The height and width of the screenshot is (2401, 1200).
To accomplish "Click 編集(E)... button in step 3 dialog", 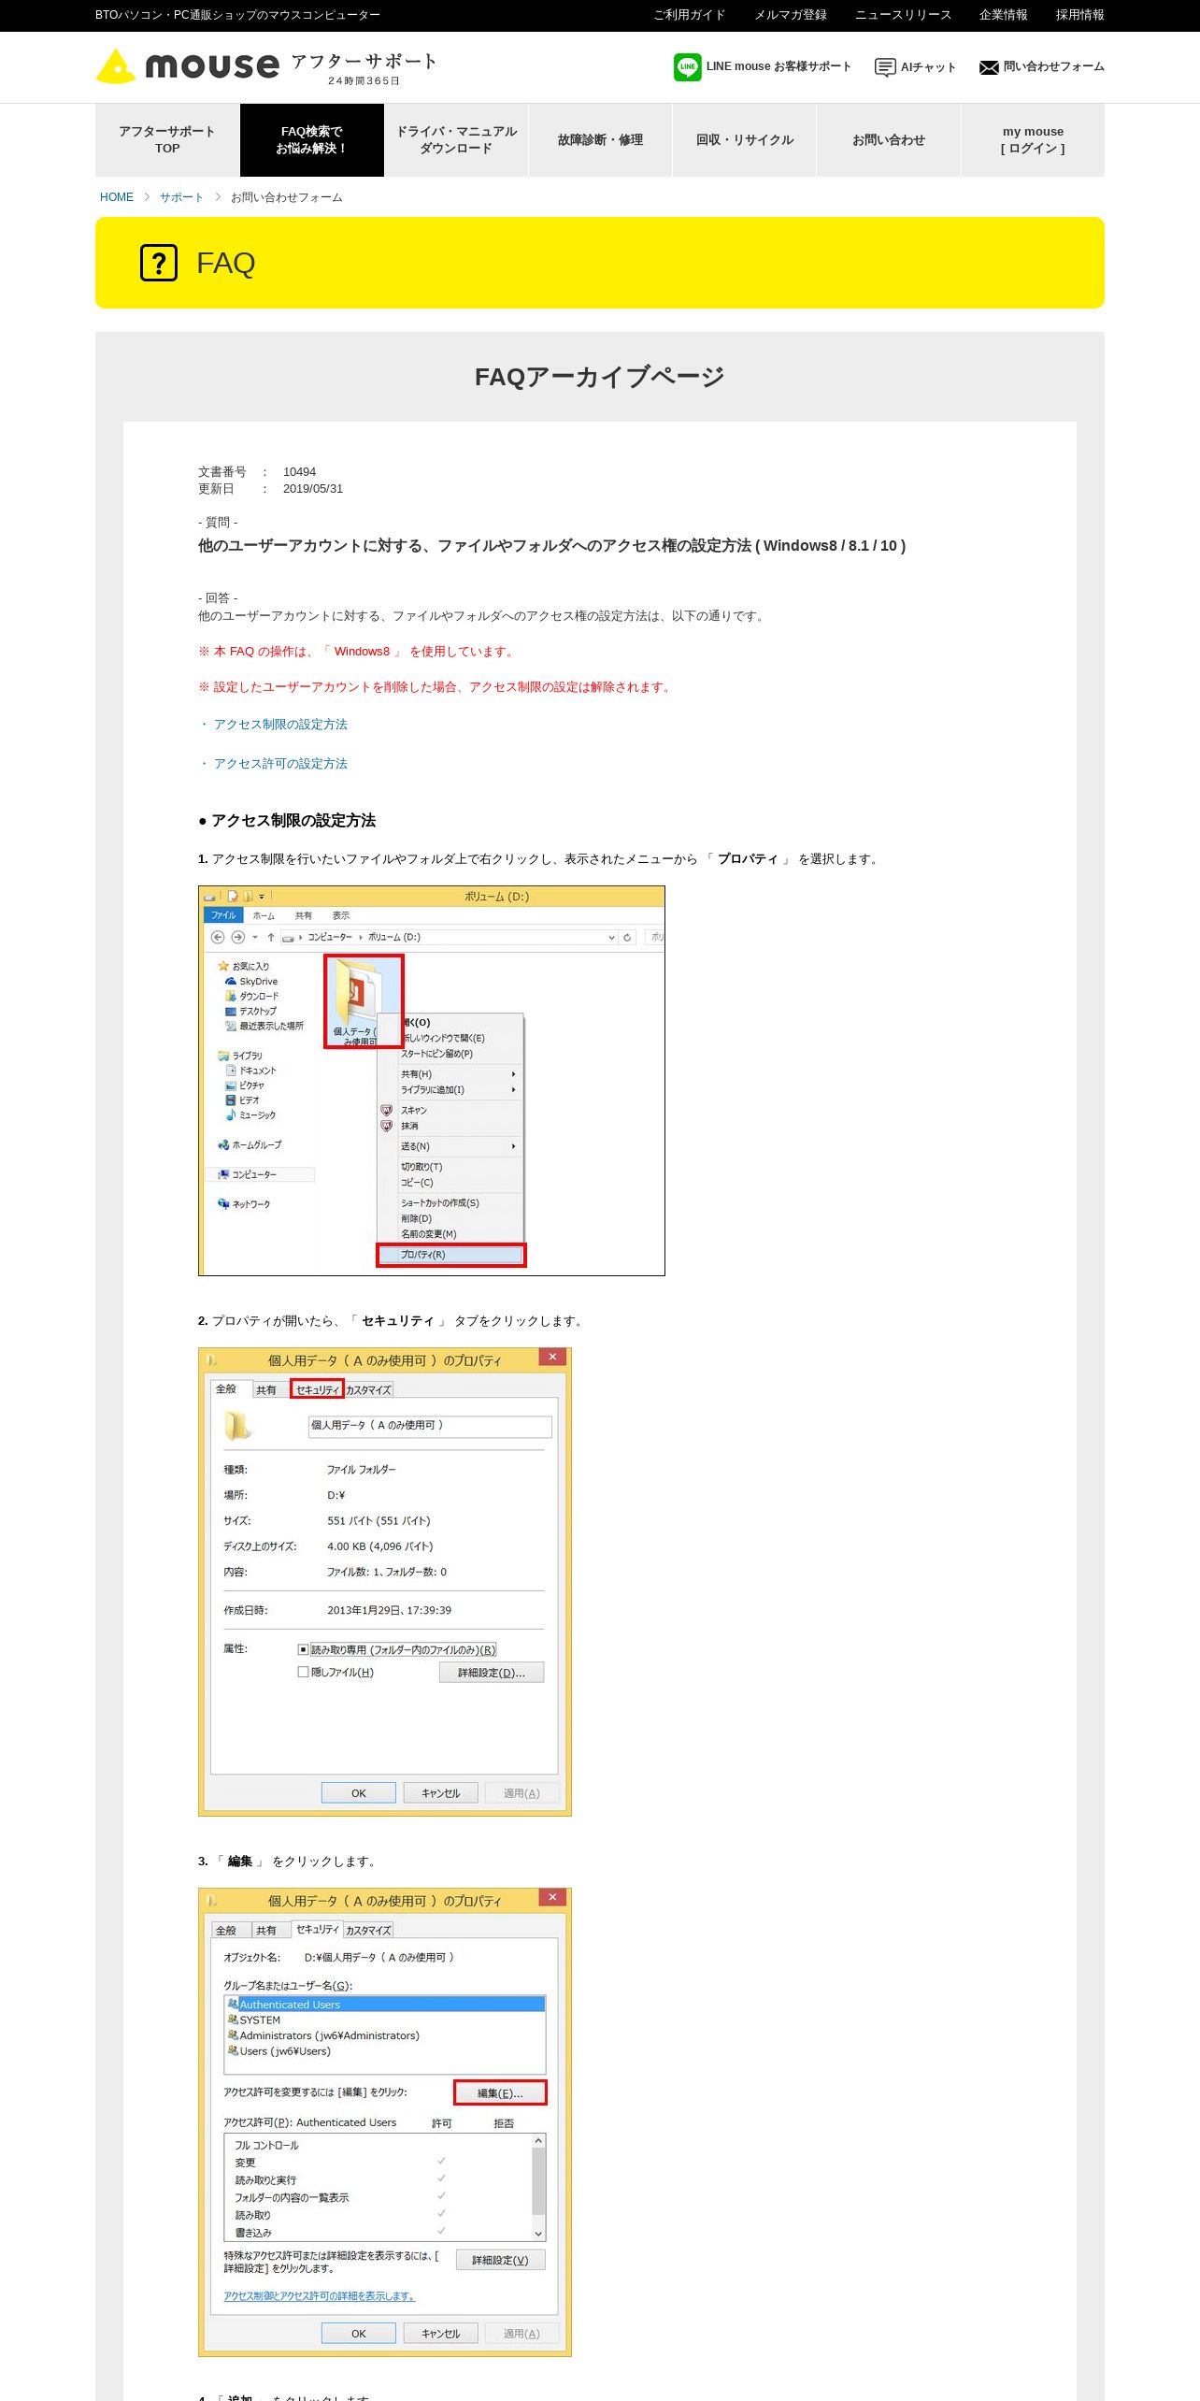I will point(500,2093).
